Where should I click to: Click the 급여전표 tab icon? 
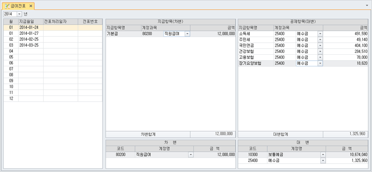7,6
